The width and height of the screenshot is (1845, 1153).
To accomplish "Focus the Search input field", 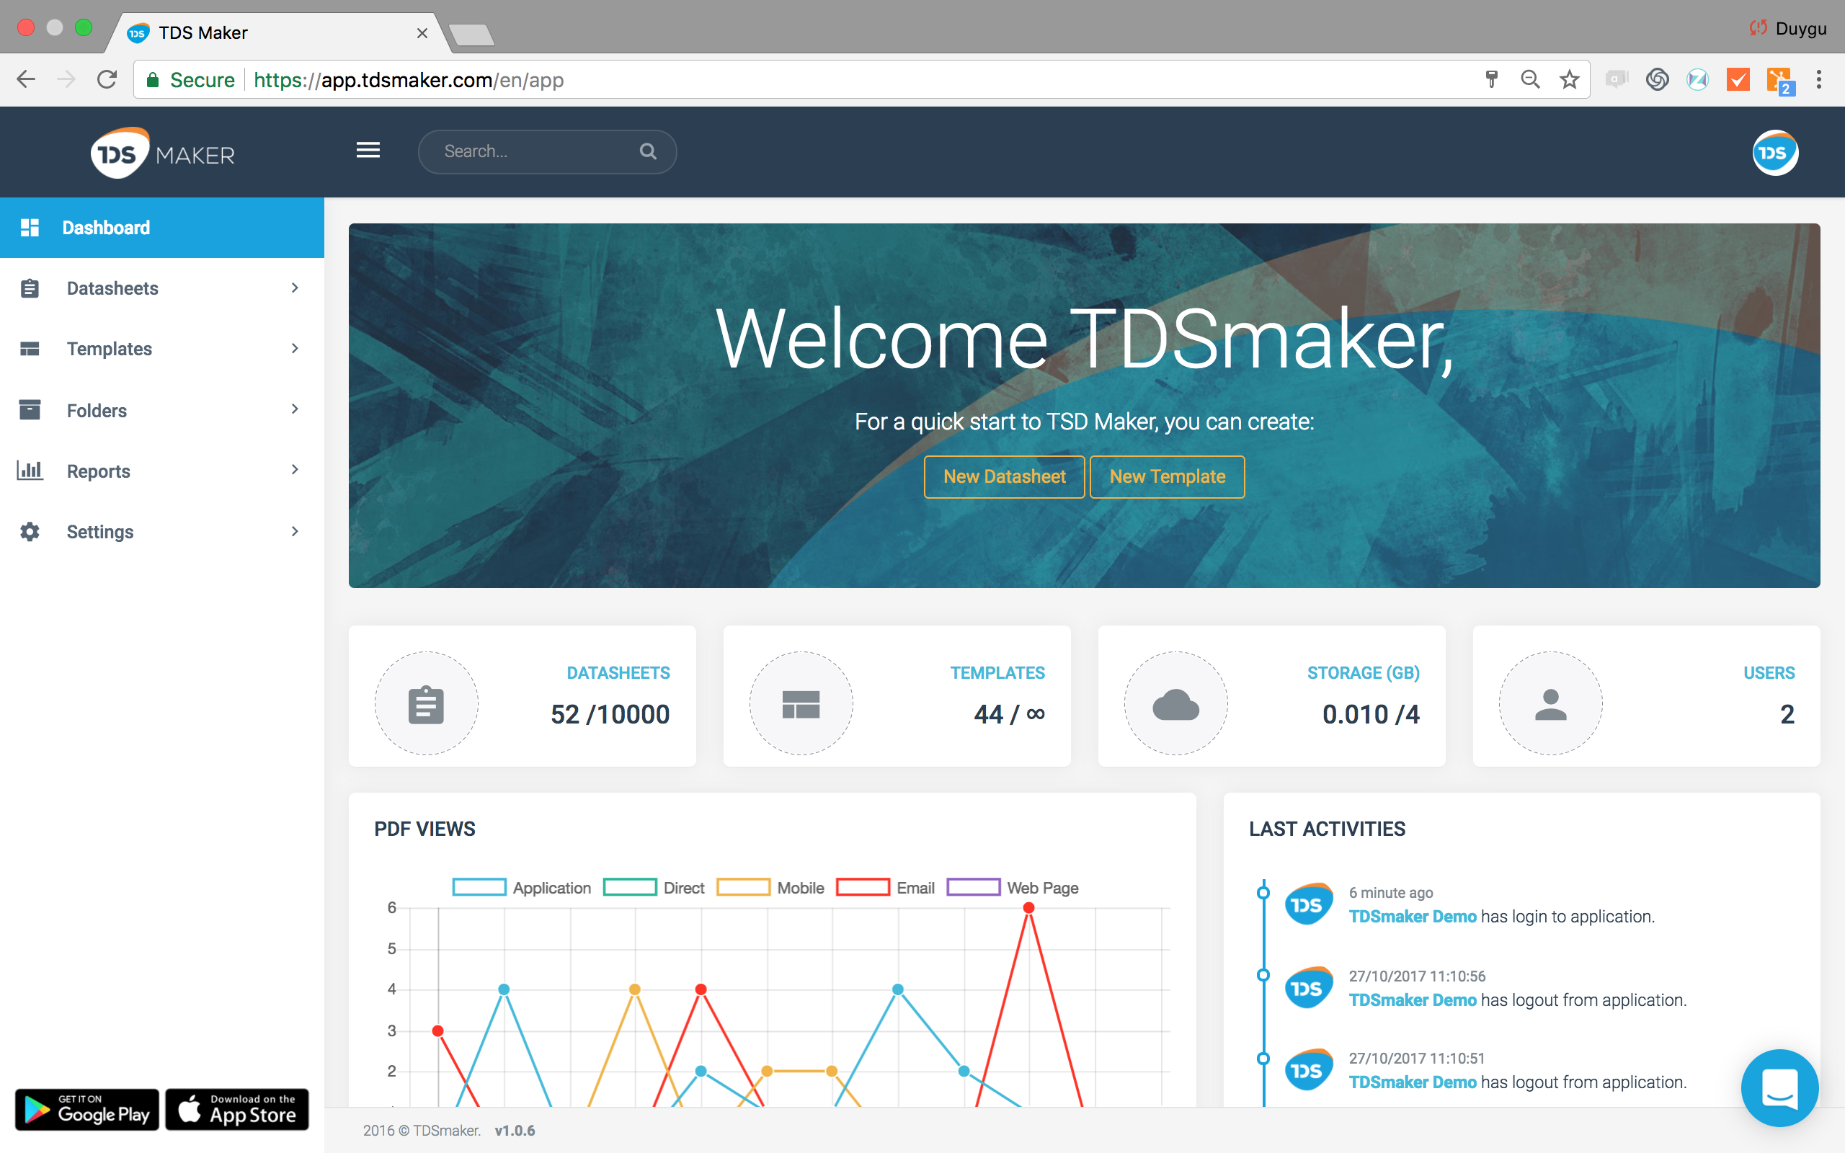I will coord(533,151).
